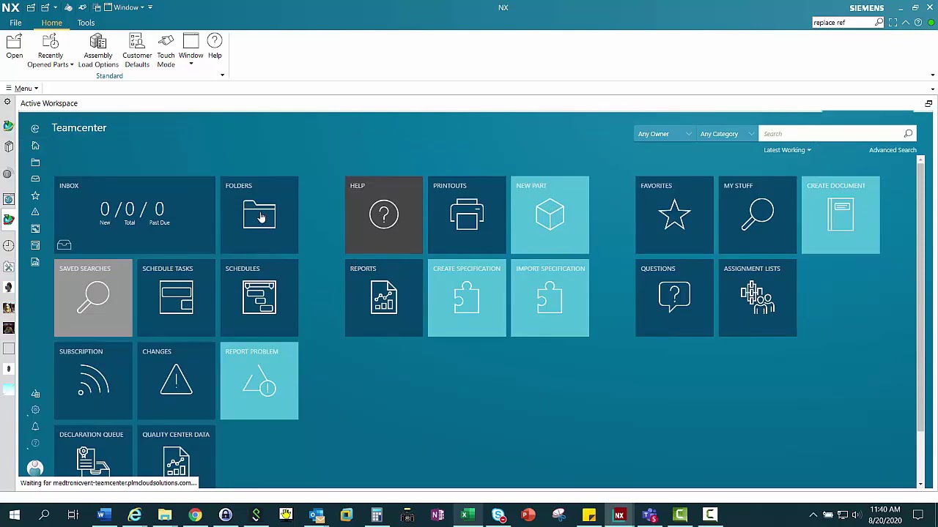Open the Schedules tile

tap(259, 298)
